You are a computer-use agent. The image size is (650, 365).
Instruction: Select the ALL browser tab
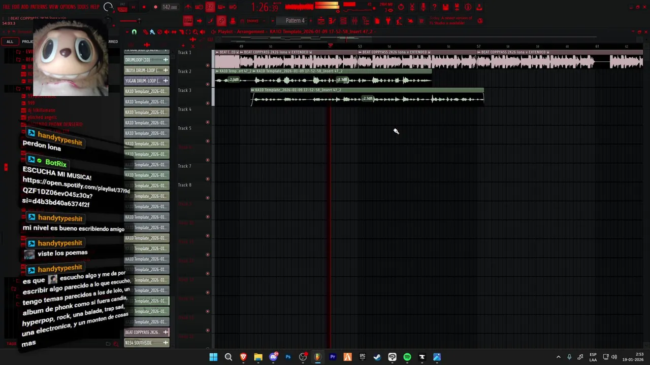click(x=10, y=42)
